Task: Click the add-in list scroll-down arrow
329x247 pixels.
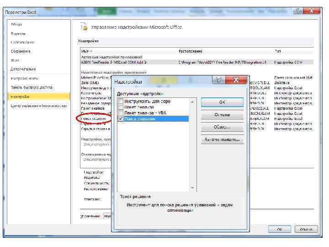Action: [x=192, y=188]
